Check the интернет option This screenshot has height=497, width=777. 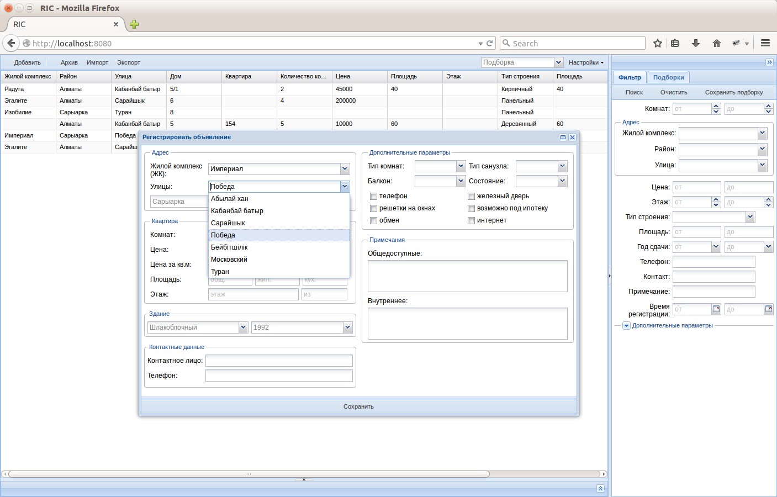point(472,220)
